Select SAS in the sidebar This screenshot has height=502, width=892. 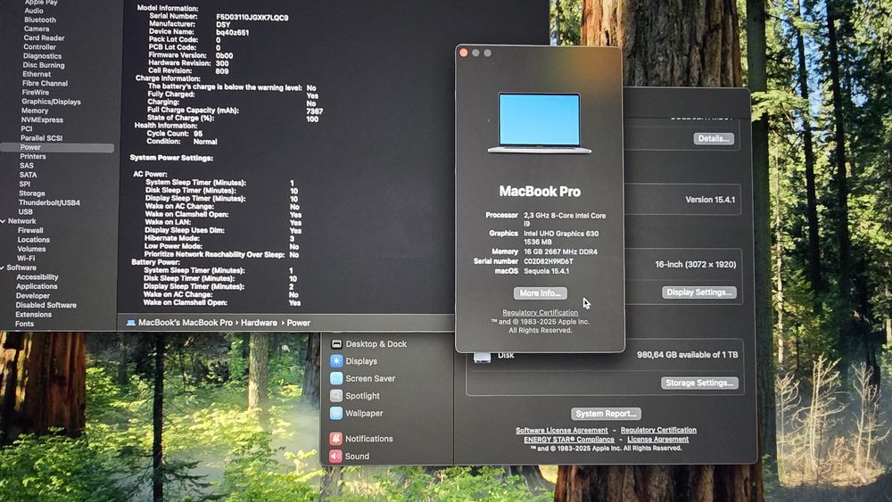[27, 166]
